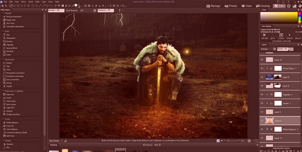Open the Liquify tool

[8, 86]
